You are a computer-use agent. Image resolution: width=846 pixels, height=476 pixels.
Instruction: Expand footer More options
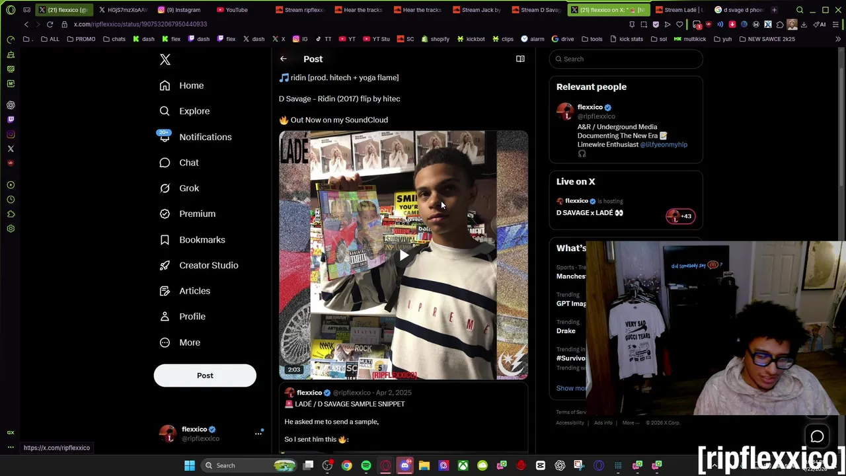coord(630,423)
